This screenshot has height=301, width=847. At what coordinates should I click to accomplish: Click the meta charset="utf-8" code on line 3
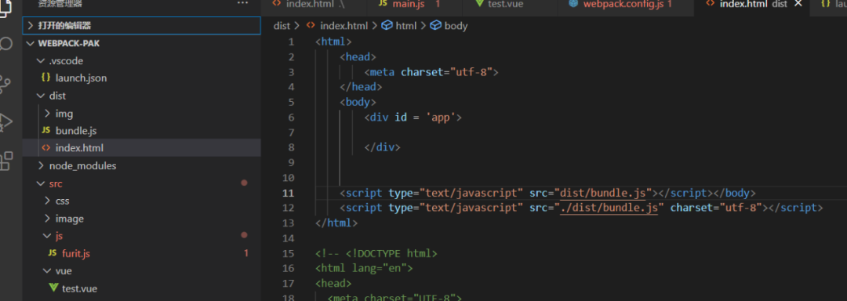tap(431, 72)
